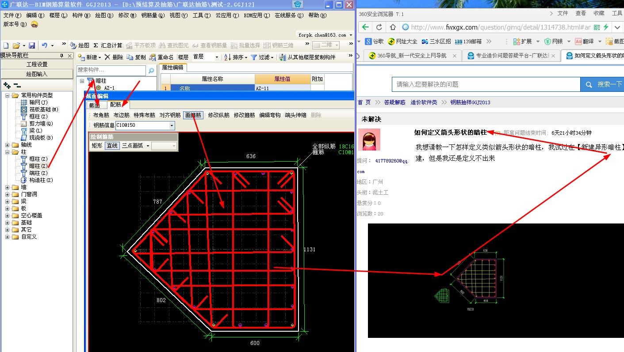
Task: Open the 文件(F) menu
Action: (12, 15)
